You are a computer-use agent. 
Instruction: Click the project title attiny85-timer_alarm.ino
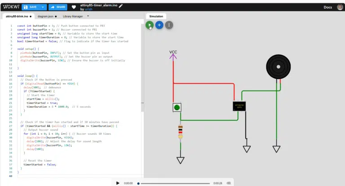click(99, 5)
